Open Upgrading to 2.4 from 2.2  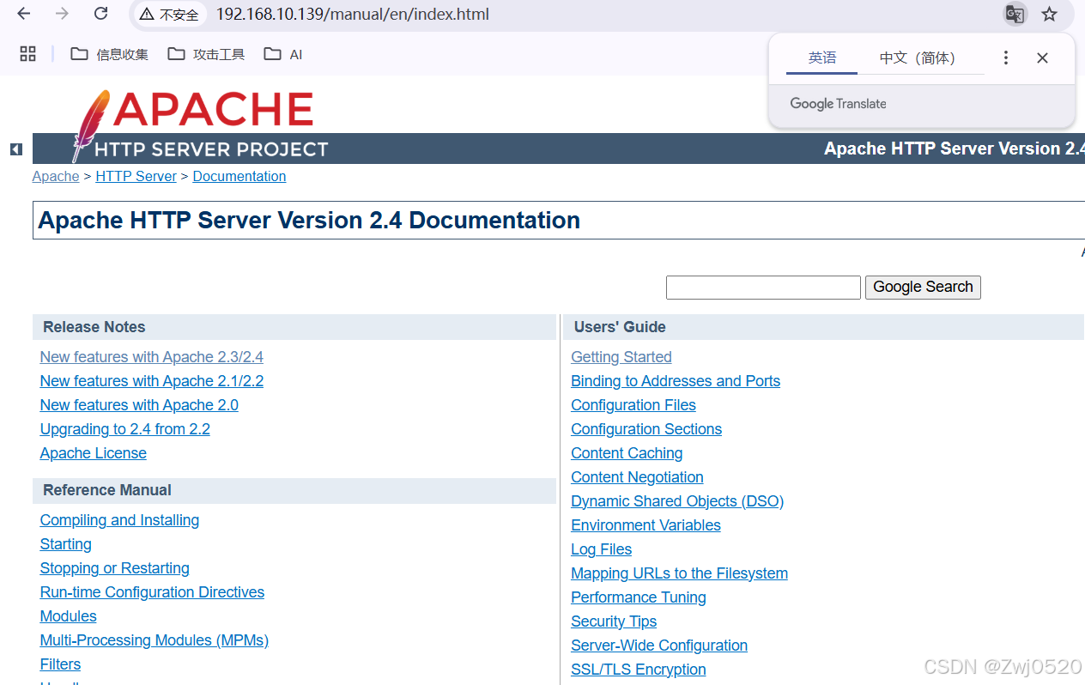(125, 429)
